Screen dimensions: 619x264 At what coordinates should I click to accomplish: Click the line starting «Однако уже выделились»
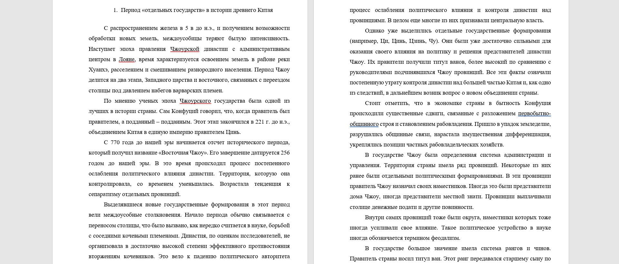pyautogui.click(x=458, y=31)
